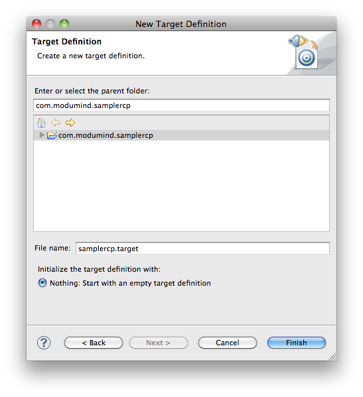Go to the home folder icon
This screenshot has height=397, width=363.
(41, 123)
